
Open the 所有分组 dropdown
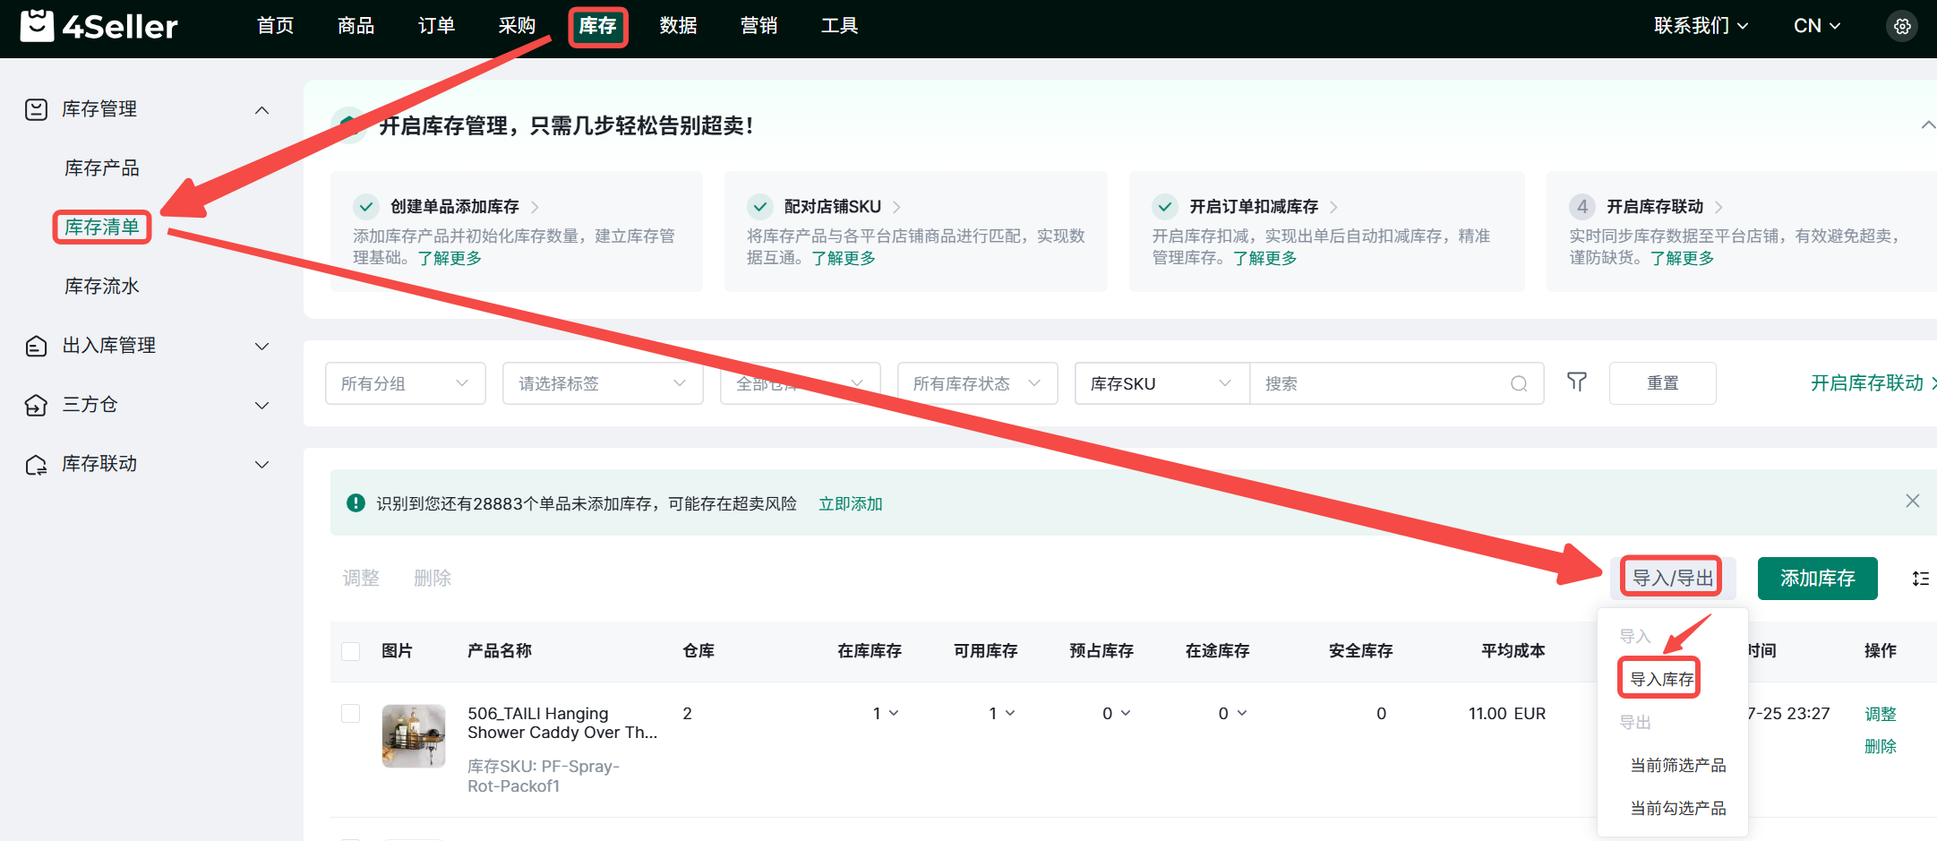[405, 383]
